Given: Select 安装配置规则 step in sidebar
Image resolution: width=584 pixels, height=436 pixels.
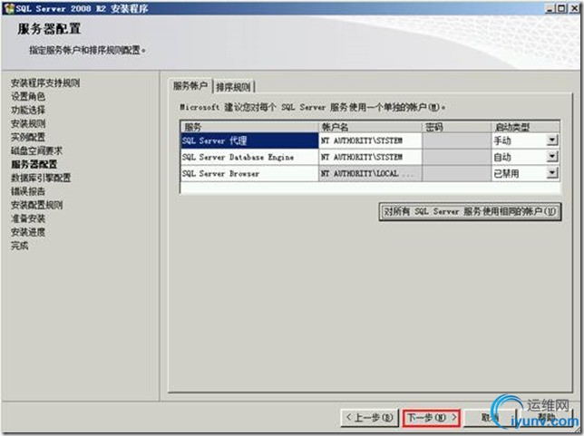Looking at the screenshot, I should point(36,205).
